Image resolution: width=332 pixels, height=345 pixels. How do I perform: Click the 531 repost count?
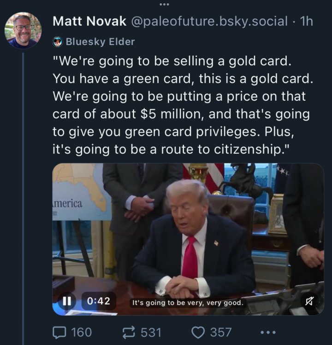click(151, 332)
